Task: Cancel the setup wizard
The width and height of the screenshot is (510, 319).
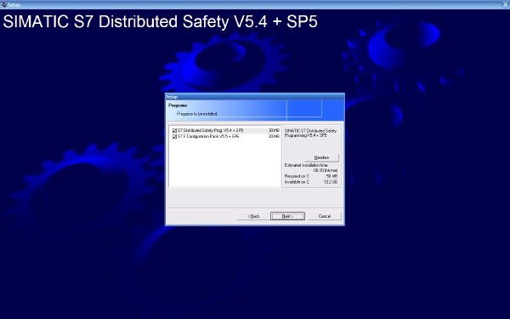Action: [x=325, y=216]
